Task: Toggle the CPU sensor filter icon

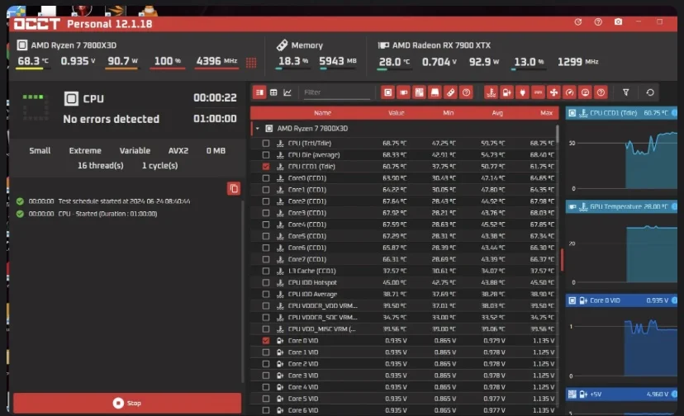Action: [387, 92]
